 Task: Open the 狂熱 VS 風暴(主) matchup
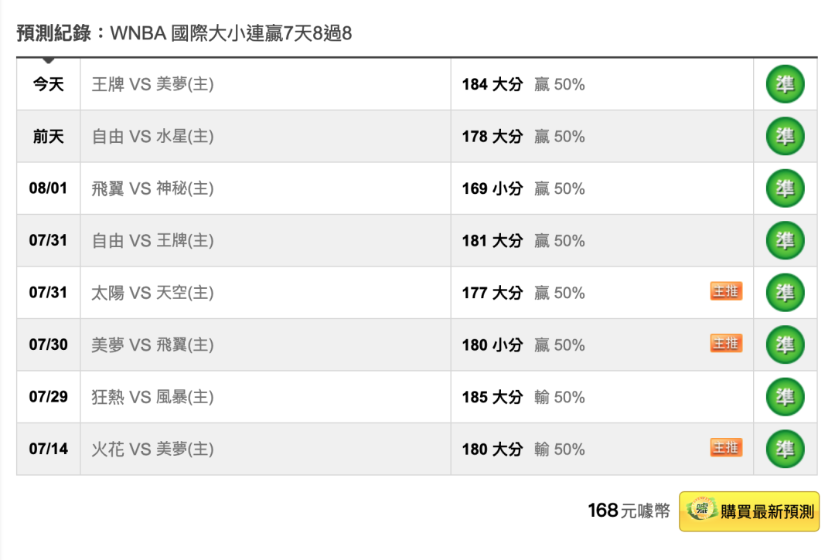(x=152, y=397)
